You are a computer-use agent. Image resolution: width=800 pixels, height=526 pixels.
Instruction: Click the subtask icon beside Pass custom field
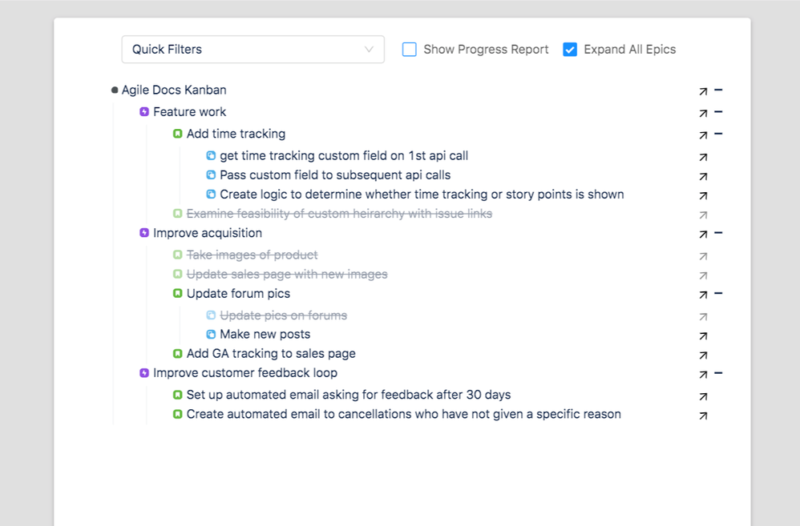click(x=211, y=175)
